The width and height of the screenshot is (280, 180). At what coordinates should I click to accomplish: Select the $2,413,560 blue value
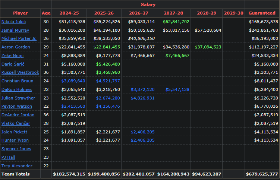[x=73, y=106]
